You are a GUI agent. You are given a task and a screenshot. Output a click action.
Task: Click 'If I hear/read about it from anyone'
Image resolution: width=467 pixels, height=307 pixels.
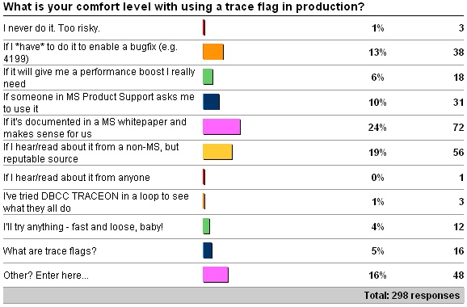[x=77, y=178]
